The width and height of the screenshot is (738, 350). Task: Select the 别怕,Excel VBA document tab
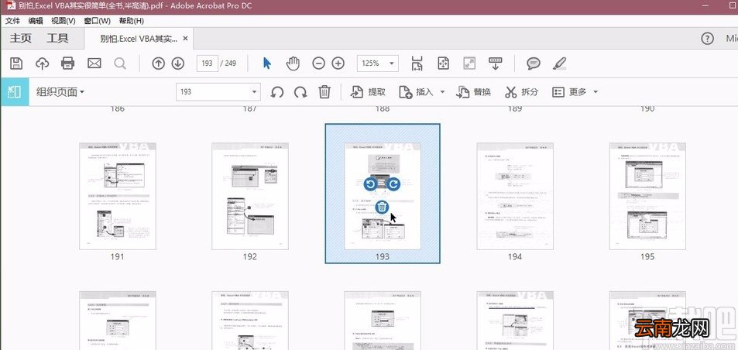[139, 39]
